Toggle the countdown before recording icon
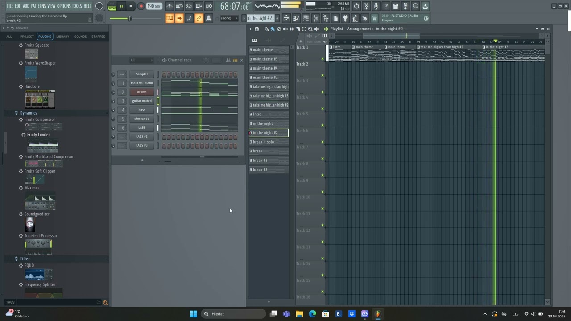This screenshot has width=571, height=321. point(189,6)
